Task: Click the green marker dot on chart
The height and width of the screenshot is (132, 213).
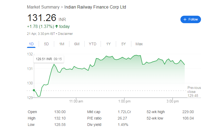Action: pyautogui.click(x=34, y=90)
